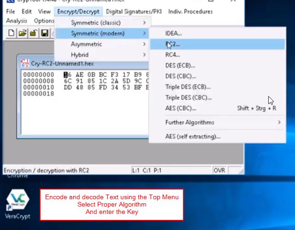Click offset 00000018 in the hex view
This screenshot has width=295, height=230.
[x=39, y=94]
